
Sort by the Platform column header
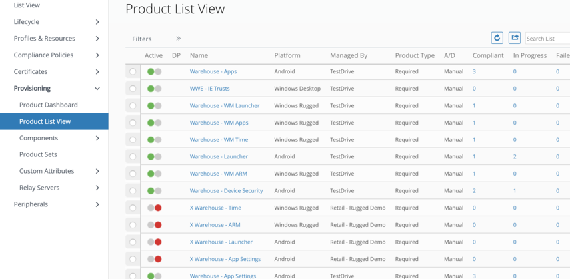tap(287, 55)
